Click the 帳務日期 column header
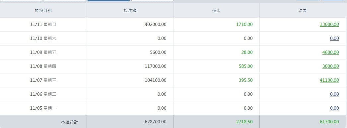 pyautogui.click(x=43, y=10)
